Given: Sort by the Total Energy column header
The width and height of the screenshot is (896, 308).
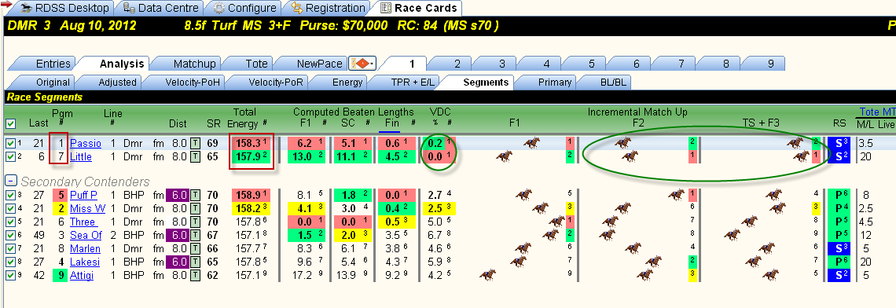Looking at the screenshot, I should (x=244, y=117).
